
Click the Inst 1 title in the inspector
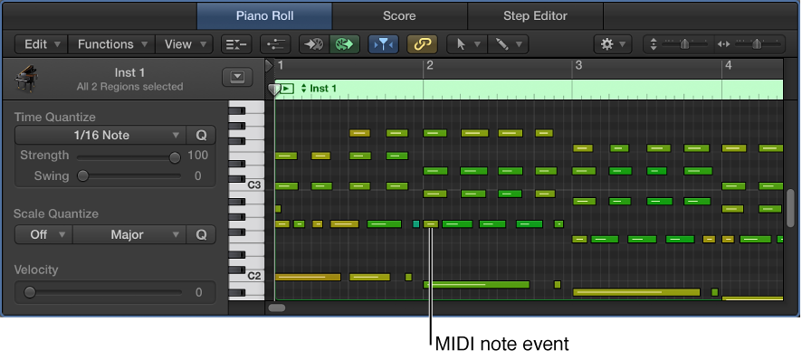(x=129, y=72)
